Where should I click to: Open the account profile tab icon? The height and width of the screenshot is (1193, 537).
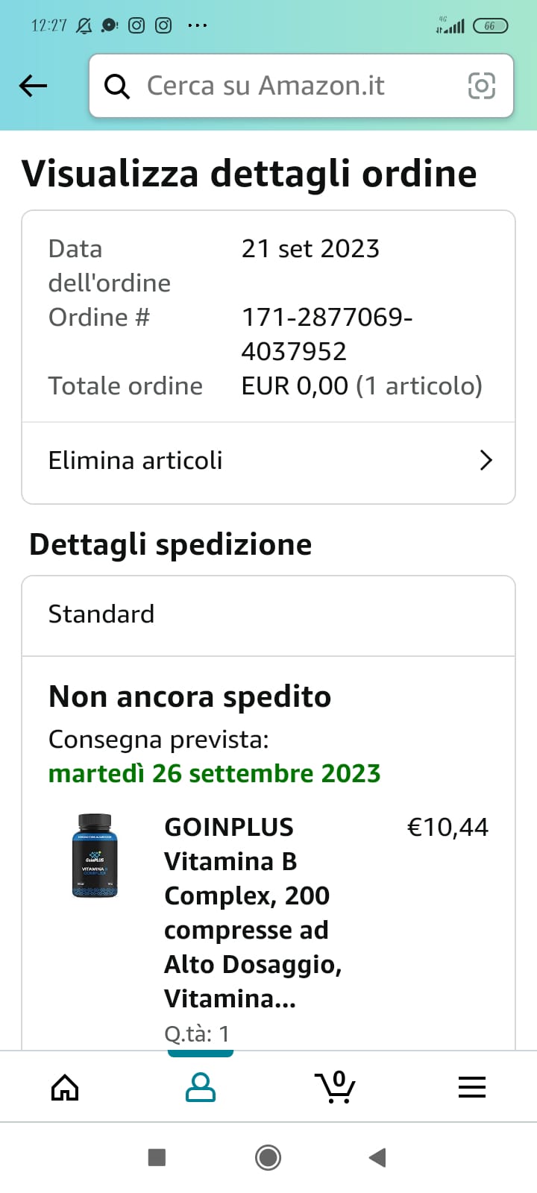click(201, 1087)
